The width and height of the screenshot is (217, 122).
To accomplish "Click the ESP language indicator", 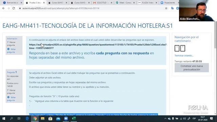I will click(194, 119).
